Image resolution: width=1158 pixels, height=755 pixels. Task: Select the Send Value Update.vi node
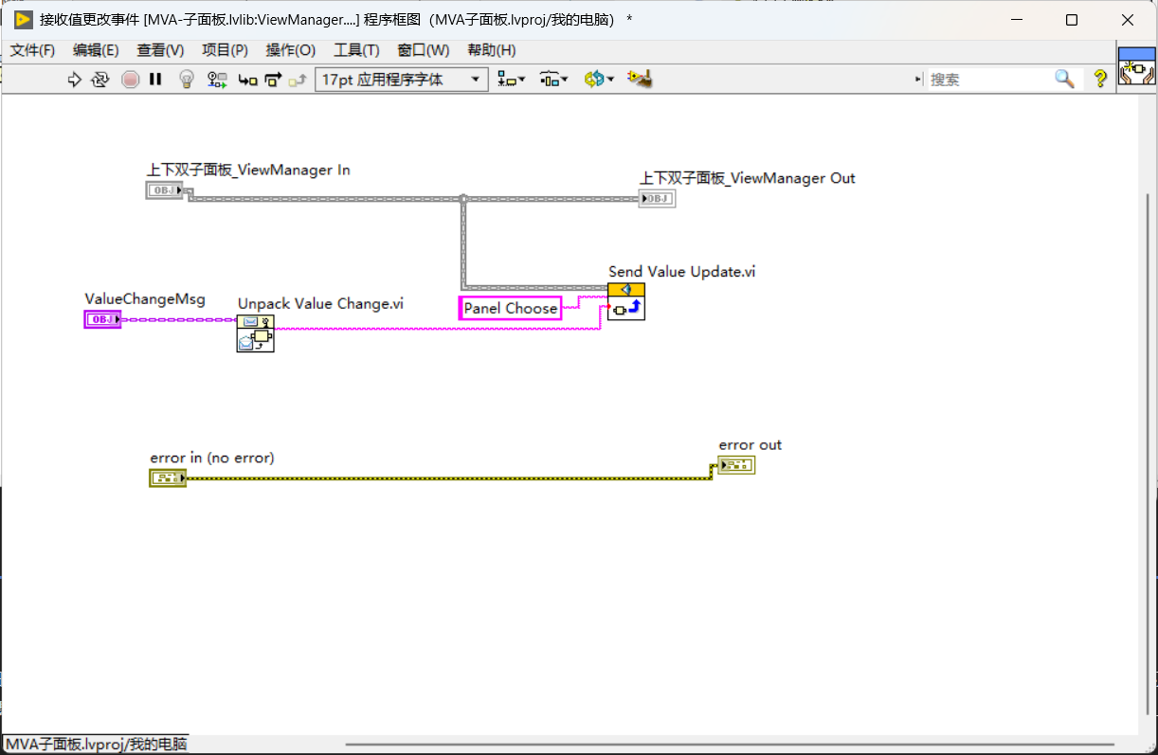[x=626, y=301]
